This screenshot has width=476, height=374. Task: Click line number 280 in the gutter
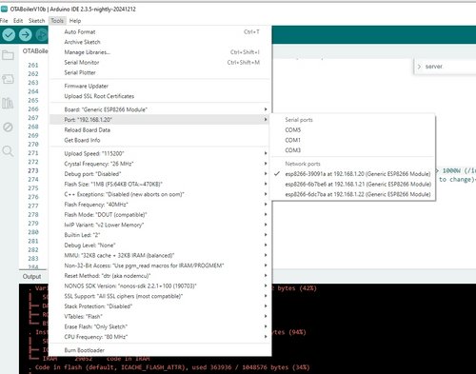(x=33, y=232)
